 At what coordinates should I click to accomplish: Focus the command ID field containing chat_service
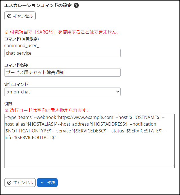[x=62, y=53]
